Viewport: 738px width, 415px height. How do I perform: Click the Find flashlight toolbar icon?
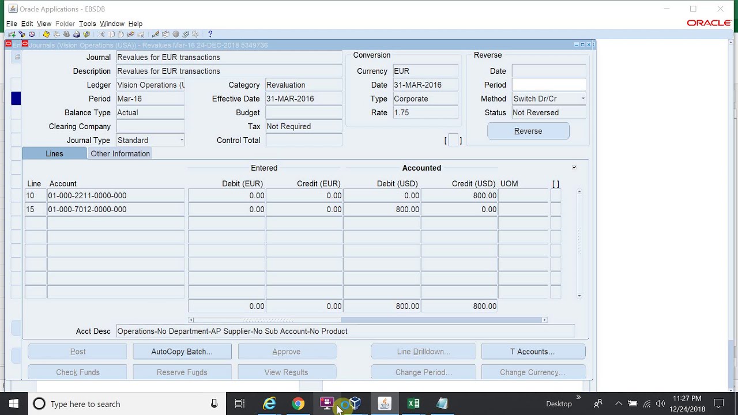pyautogui.click(x=22, y=35)
